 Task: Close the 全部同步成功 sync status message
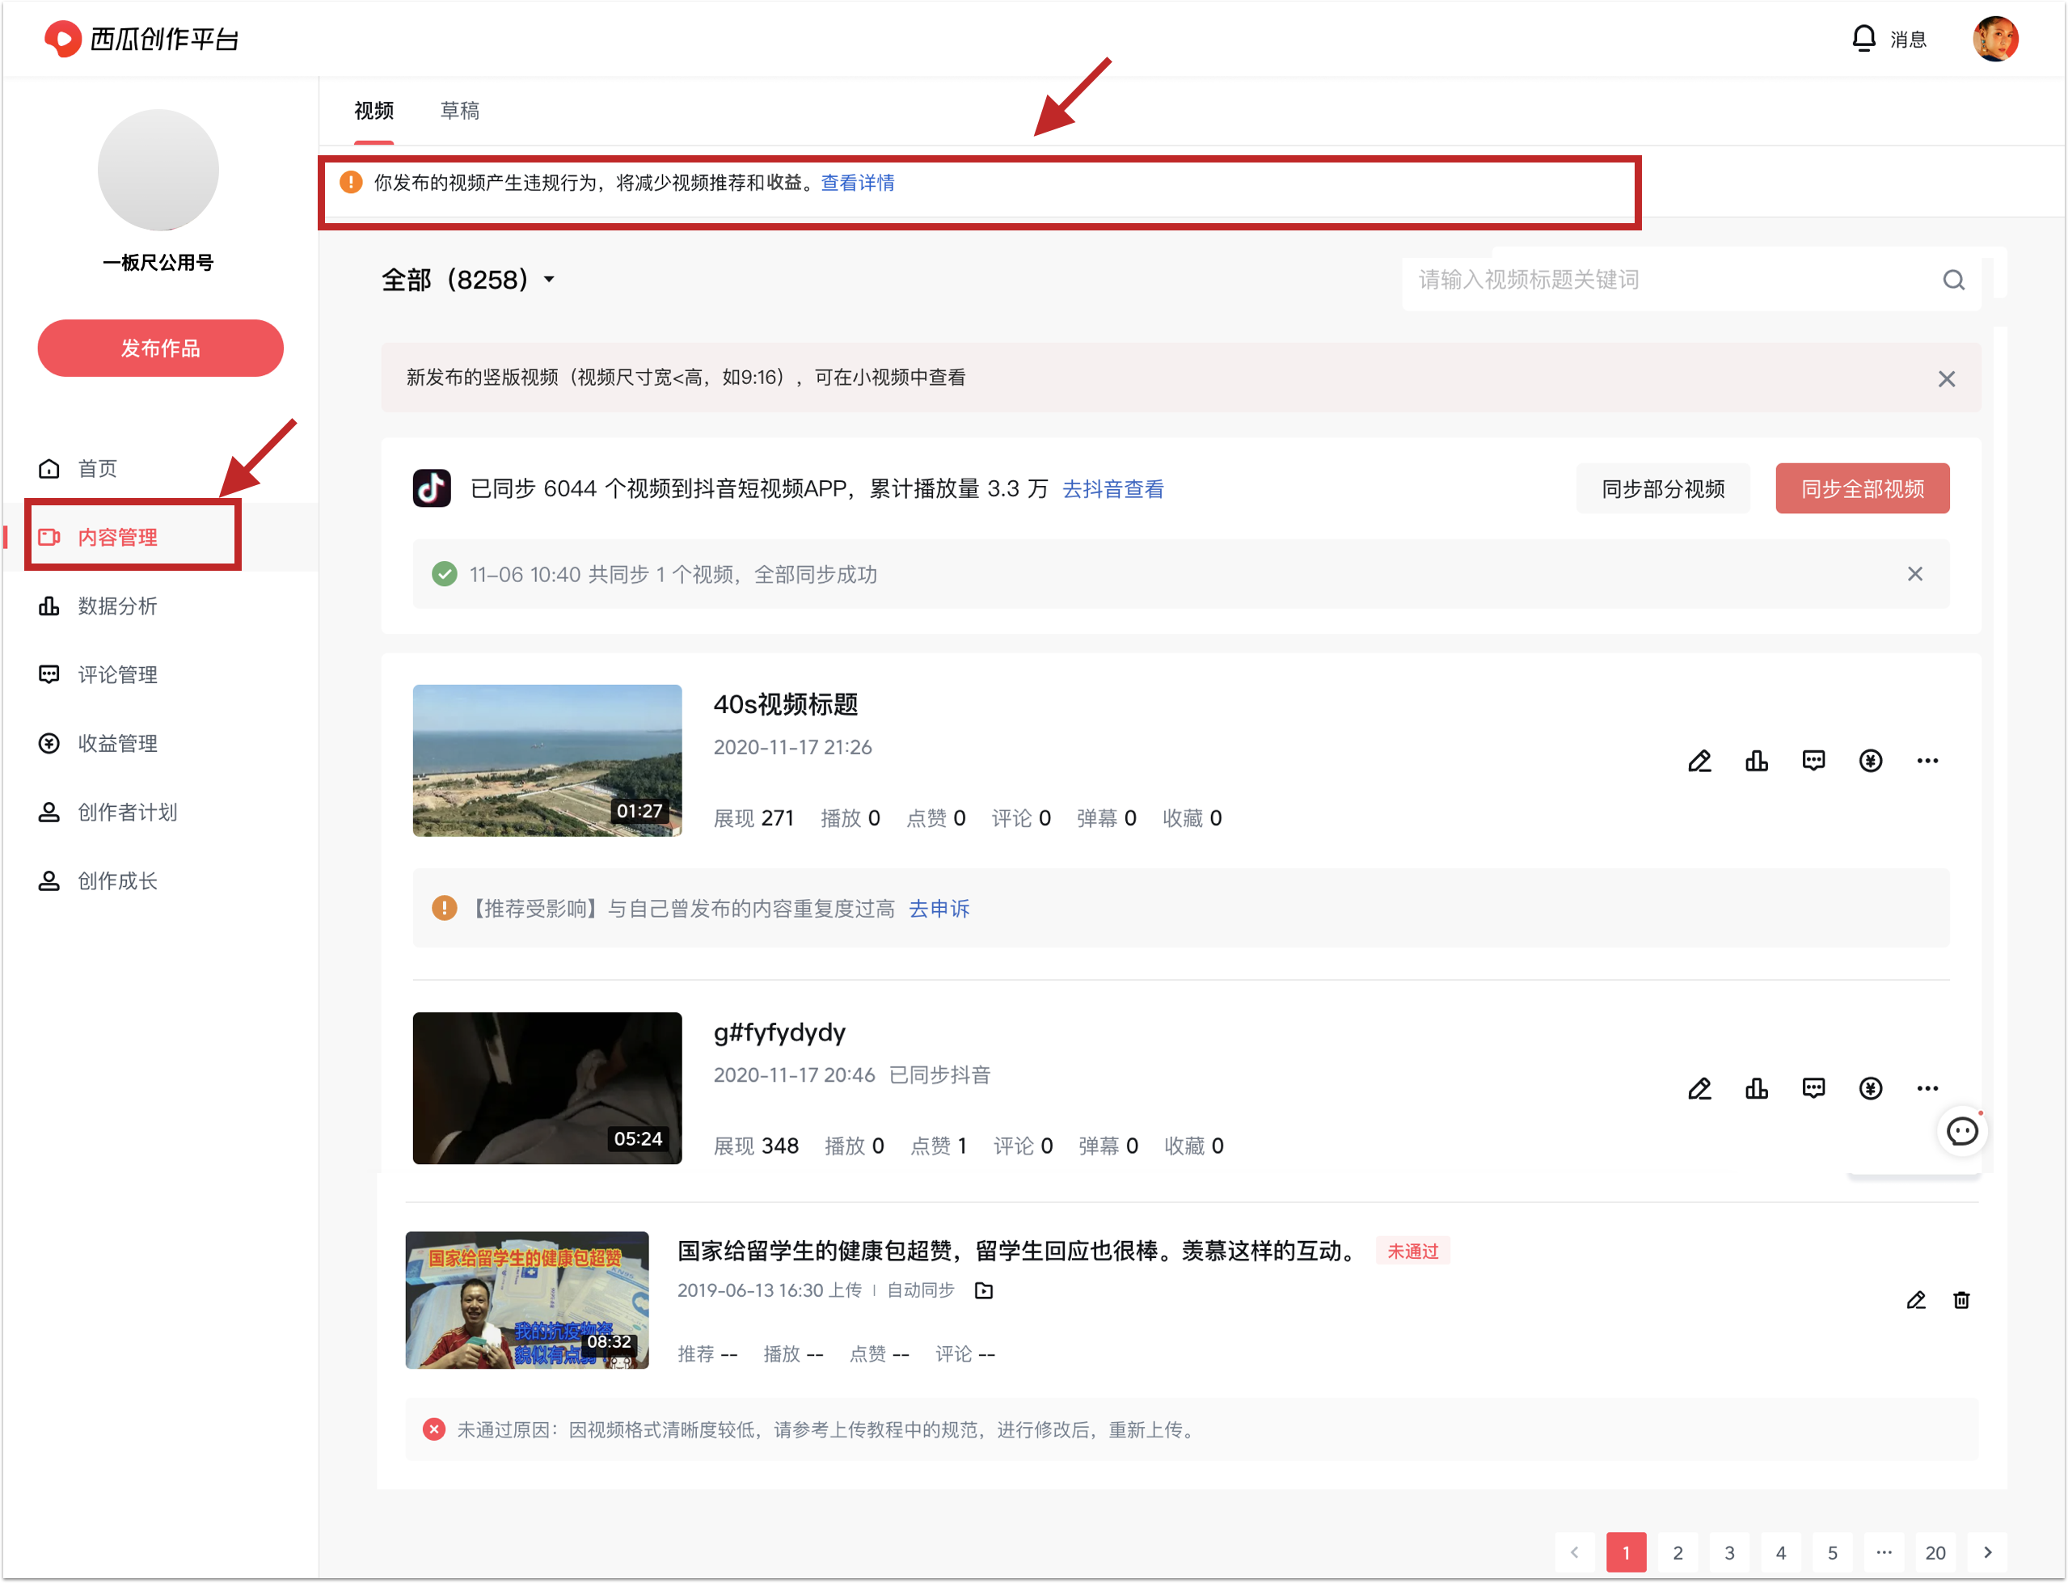(1914, 574)
